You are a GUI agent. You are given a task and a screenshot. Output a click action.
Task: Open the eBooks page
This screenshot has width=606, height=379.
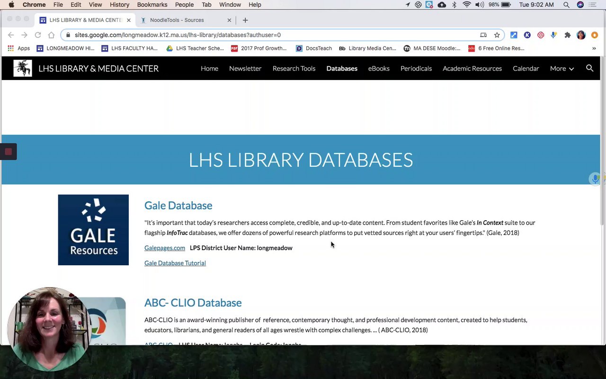[379, 68]
